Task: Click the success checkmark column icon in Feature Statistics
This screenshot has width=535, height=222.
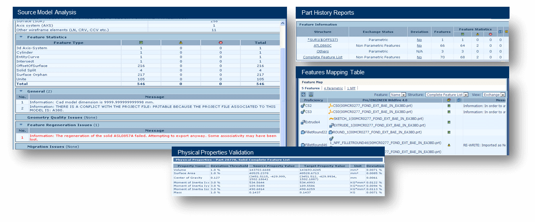Action: [x=141, y=42]
